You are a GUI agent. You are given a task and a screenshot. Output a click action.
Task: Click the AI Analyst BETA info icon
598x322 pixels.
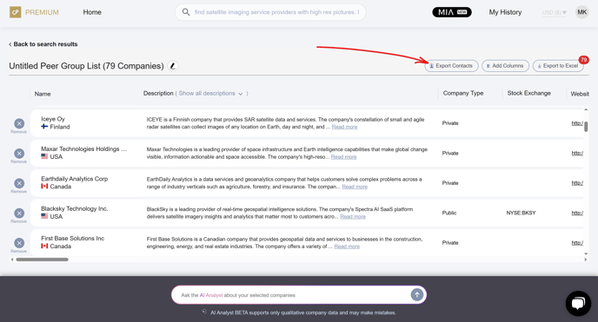[x=204, y=312]
